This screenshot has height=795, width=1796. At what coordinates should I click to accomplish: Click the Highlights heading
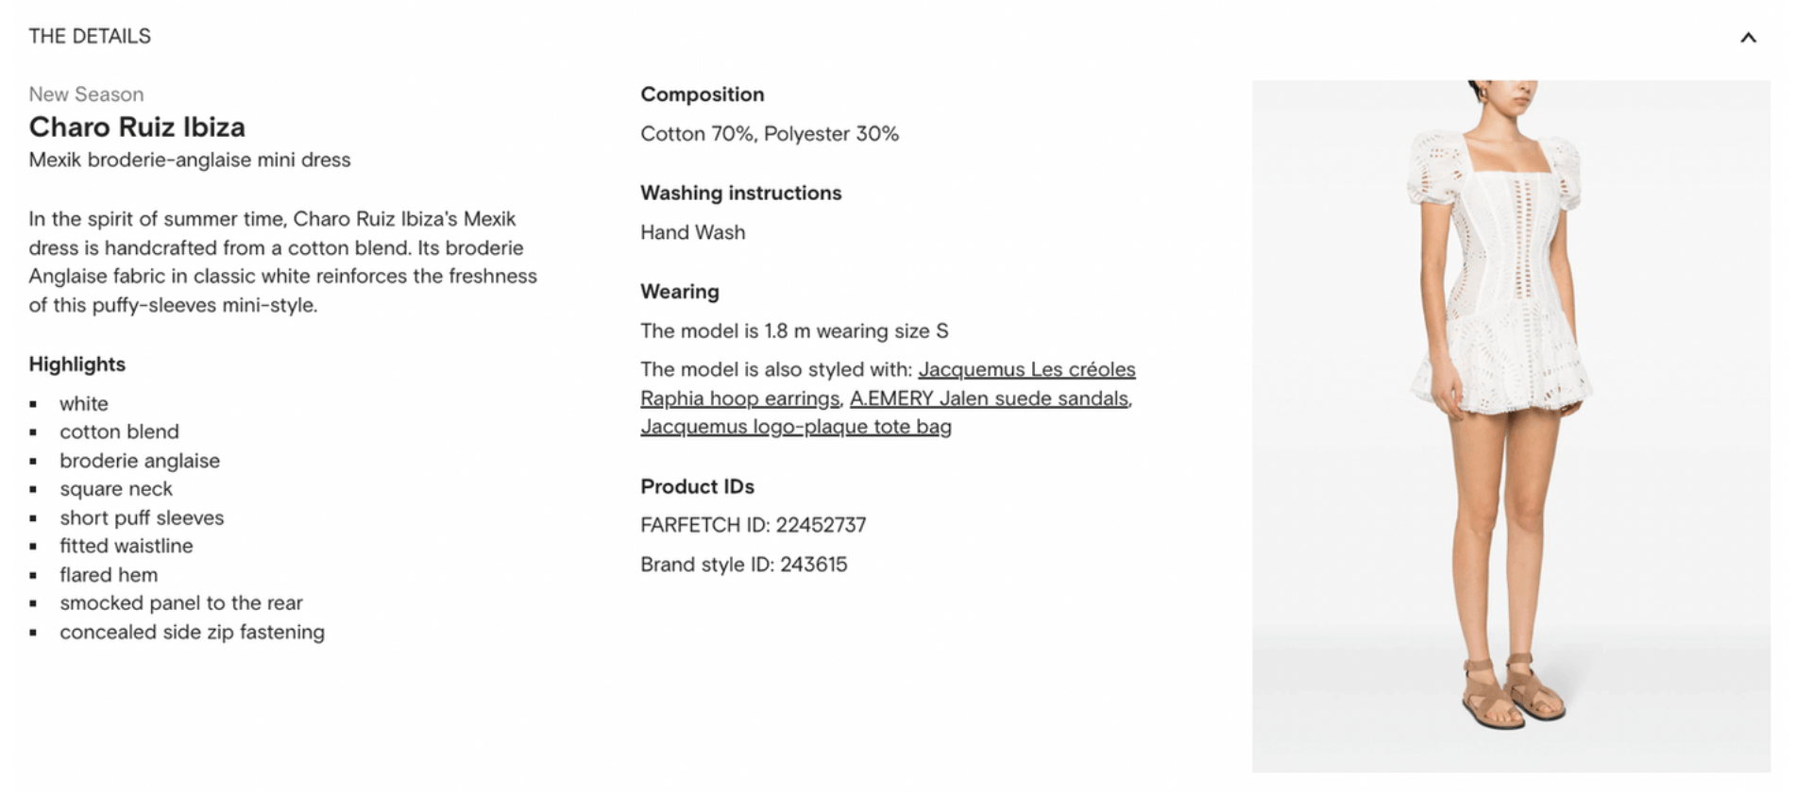(x=76, y=364)
